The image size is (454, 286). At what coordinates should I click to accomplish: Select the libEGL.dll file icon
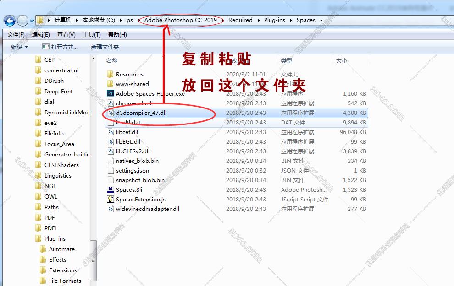click(x=111, y=141)
